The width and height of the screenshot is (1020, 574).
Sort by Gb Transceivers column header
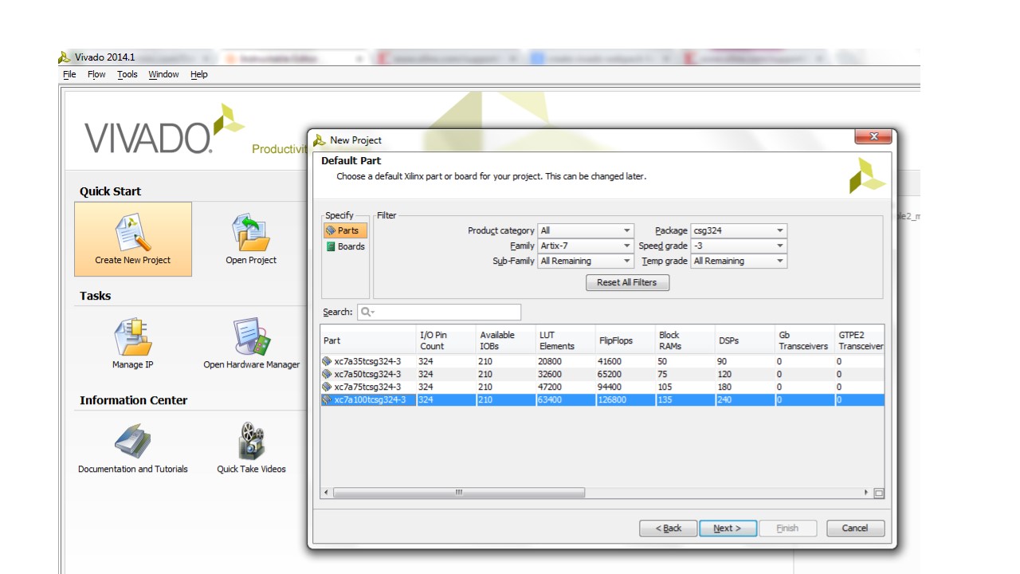804,340
